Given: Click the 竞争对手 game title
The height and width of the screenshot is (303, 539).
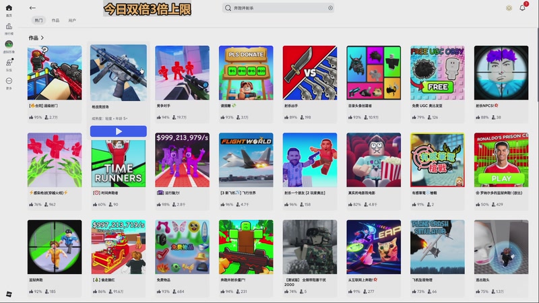Looking at the screenshot, I should click(164, 106).
